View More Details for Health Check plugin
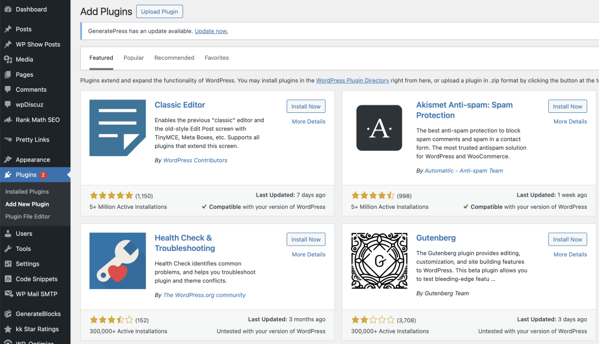Viewport: 599px width, 344px height. tap(308, 254)
